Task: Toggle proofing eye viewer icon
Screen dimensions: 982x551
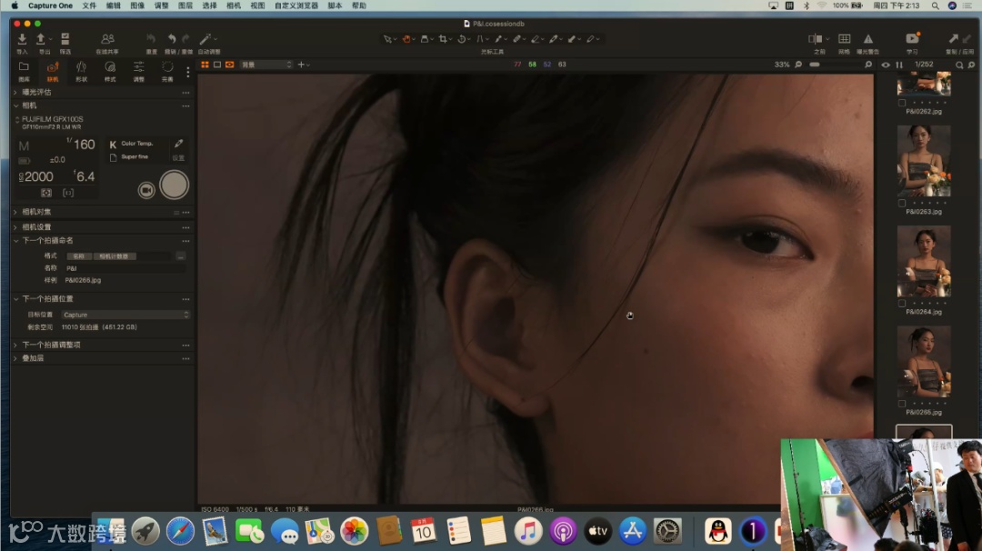Action: (230, 65)
